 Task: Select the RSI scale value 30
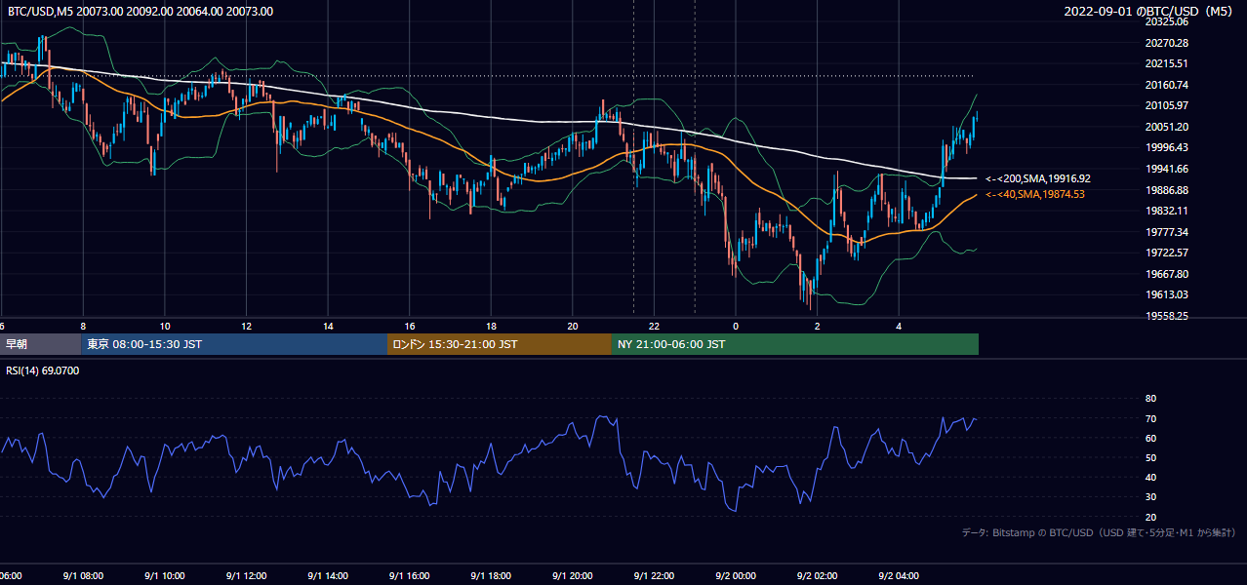1150,497
